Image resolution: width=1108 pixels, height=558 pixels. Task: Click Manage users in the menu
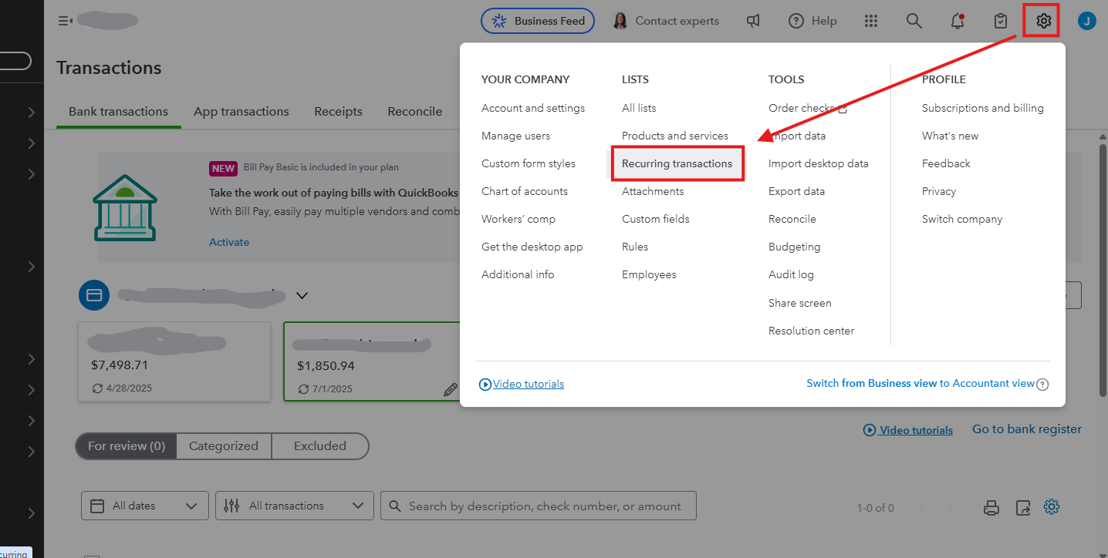tap(515, 136)
